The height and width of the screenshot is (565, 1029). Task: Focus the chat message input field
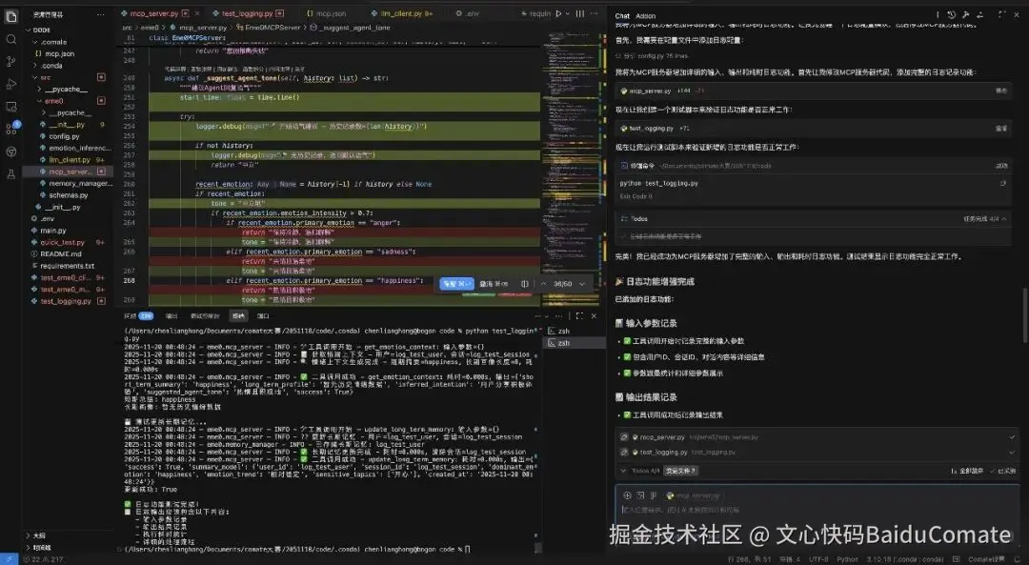(x=817, y=509)
